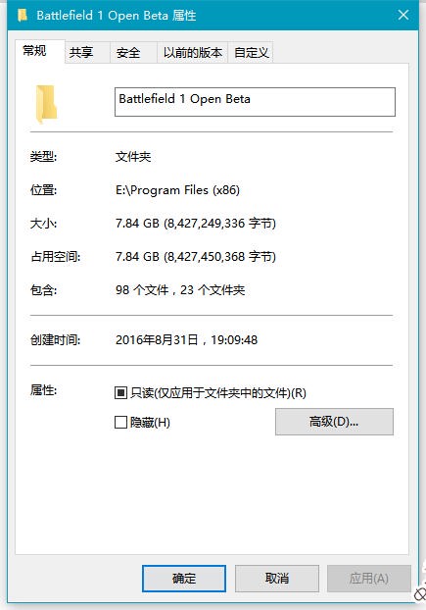Switch to the 共享 tab
This screenshot has width=426, height=610.
coord(81,53)
